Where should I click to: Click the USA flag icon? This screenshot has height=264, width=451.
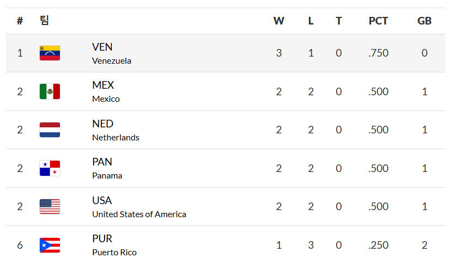(50, 207)
